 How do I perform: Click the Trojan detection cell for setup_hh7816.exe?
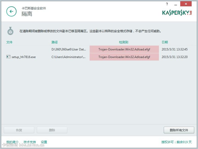(x=124, y=57)
